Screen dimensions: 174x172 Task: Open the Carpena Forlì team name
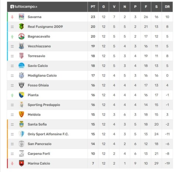pos(39,153)
